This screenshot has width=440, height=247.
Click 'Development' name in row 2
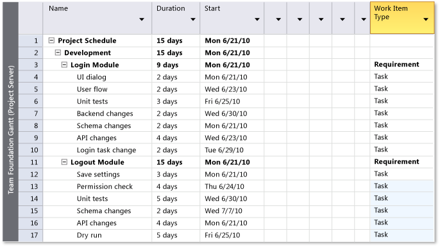click(87, 52)
